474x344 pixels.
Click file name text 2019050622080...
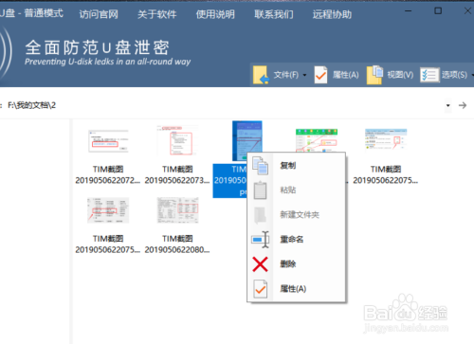point(177,250)
